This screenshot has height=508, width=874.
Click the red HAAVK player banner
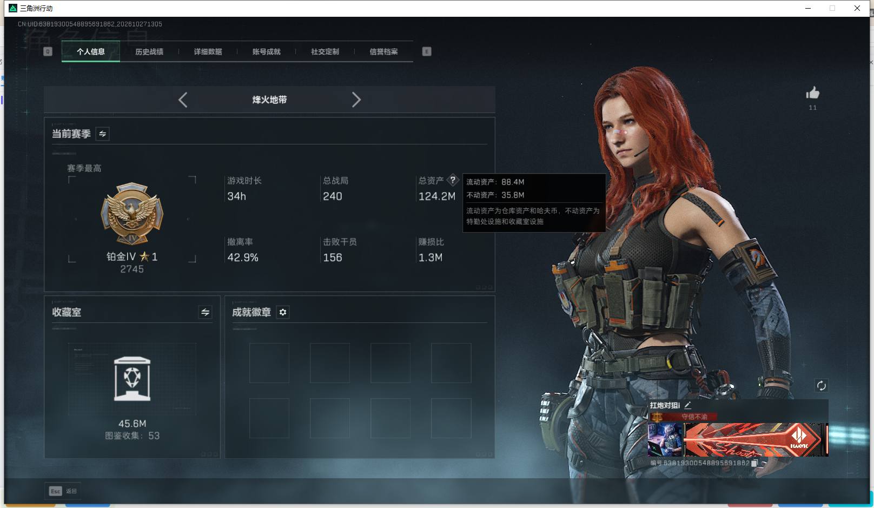tap(756, 439)
